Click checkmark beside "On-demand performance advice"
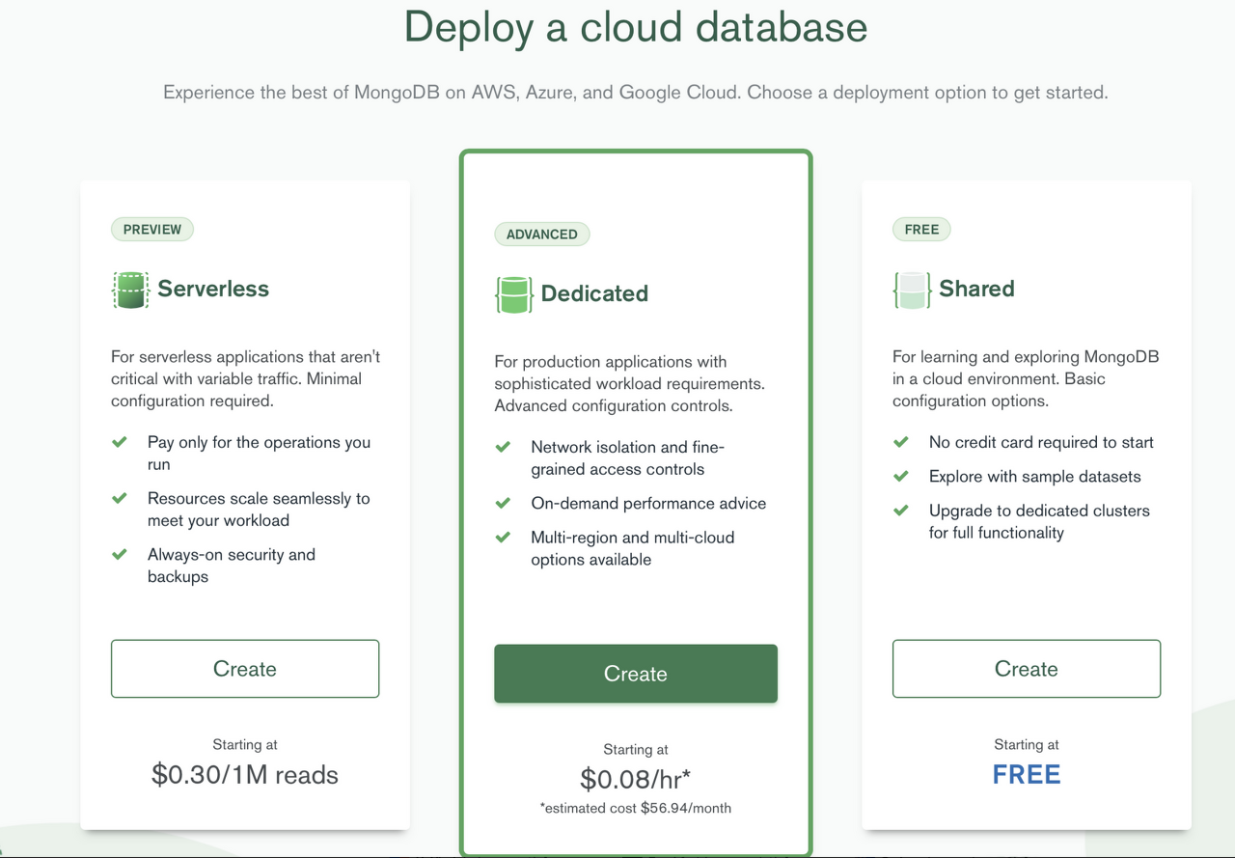This screenshot has width=1235, height=858. point(503,503)
